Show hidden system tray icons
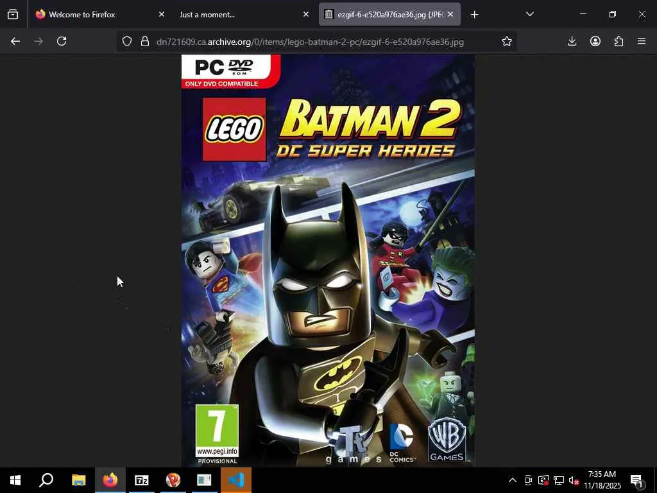Viewport: 657px width, 493px height. click(x=513, y=480)
